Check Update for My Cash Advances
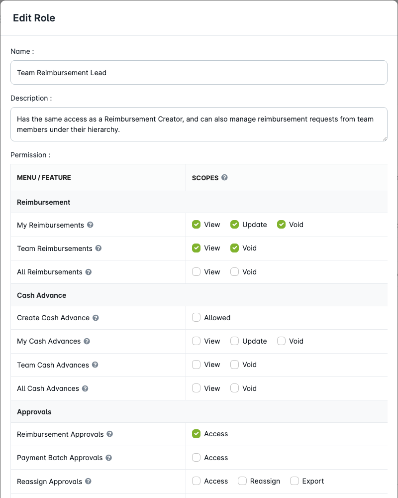The height and width of the screenshot is (498, 398). click(x=234, y=341)
